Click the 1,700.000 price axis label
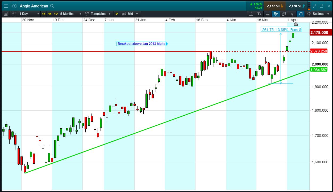 point(320,136)
